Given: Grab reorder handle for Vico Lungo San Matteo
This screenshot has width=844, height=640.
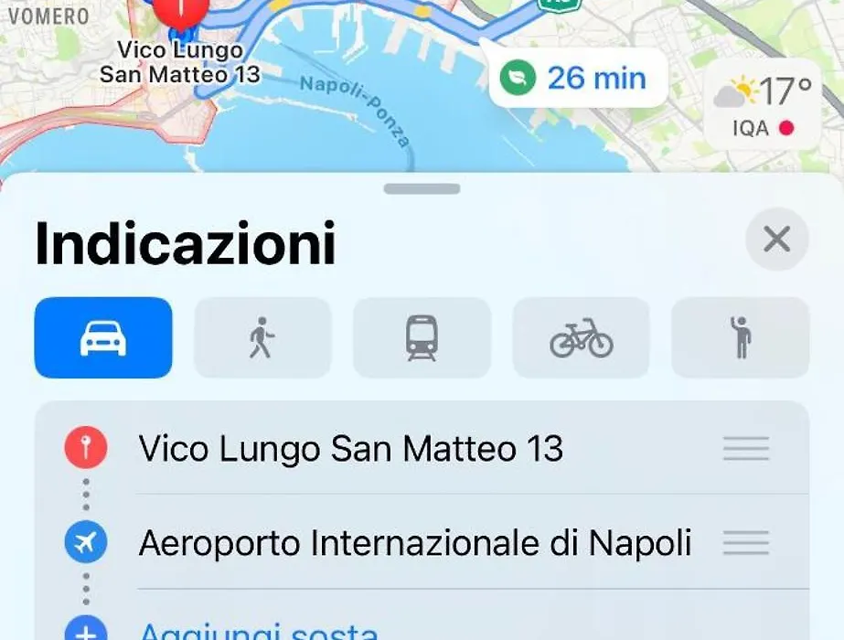Looking at the screenshot, I should point(746,448).
